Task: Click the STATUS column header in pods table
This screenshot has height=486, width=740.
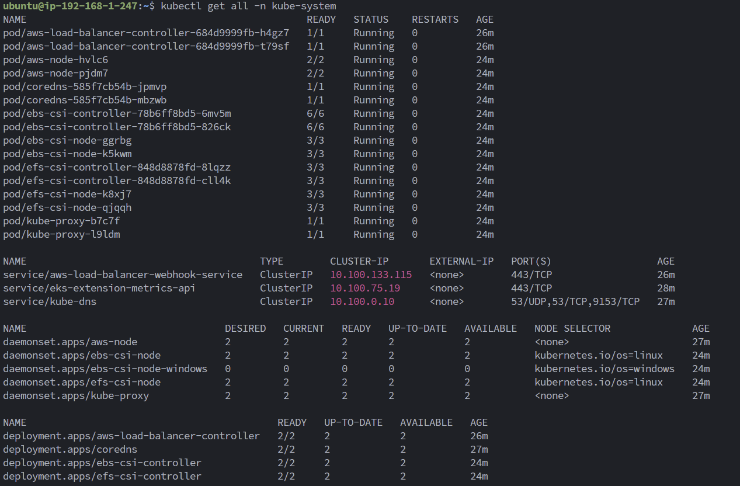Action: [x=371, y=19]
